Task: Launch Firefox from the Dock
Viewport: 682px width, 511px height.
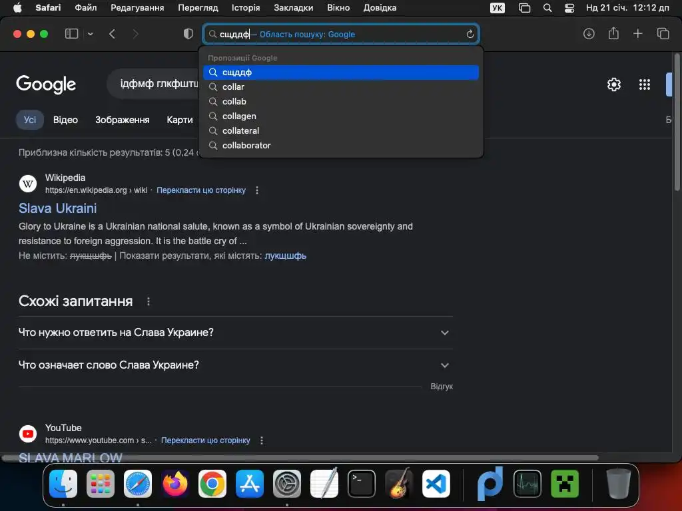Action: 175,484
